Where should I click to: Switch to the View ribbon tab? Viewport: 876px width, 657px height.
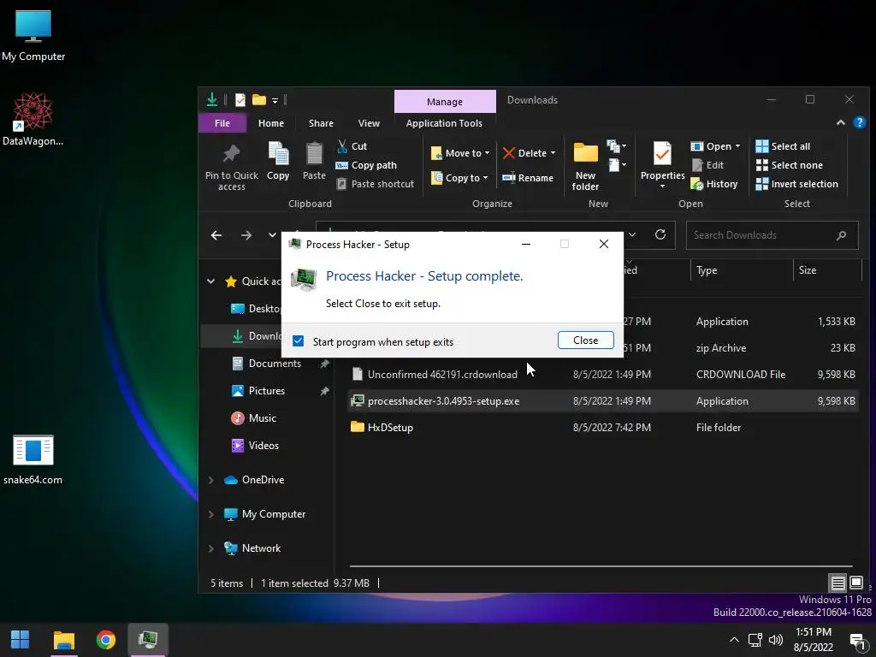coord(369,123)
